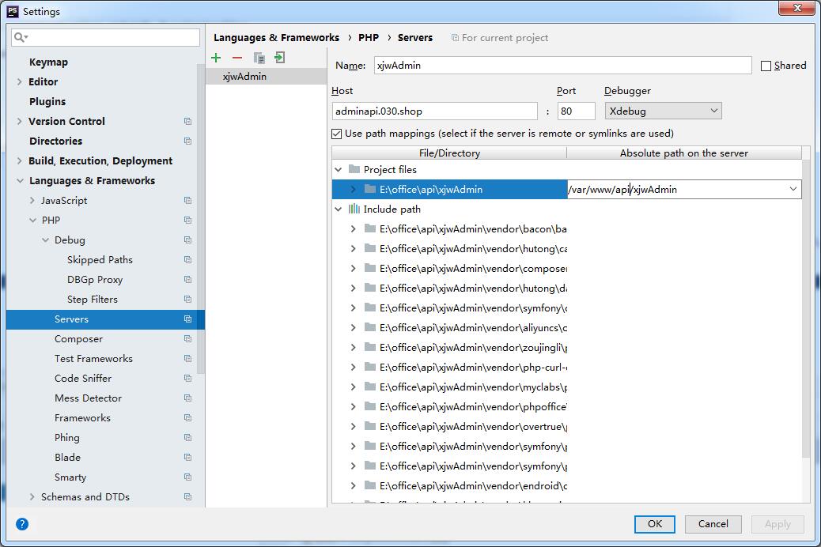Expand the vendor\bacon include path row
This screenshot has height=547, width=821.
tap(353, 228)
